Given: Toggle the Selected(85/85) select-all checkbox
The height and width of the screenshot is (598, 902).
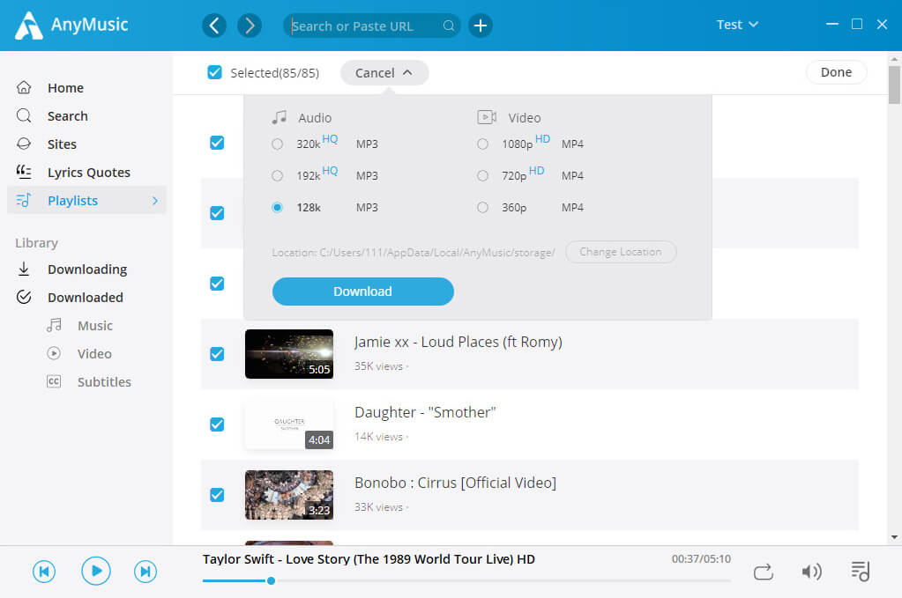Looking at the screenshot, I should [214, 72].
